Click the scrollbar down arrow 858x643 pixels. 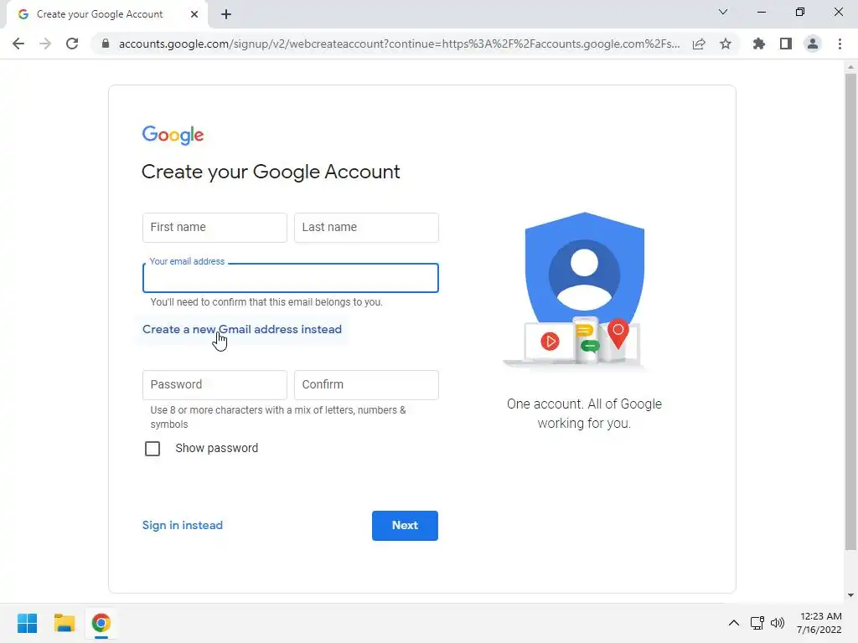[x=850, y=595]
